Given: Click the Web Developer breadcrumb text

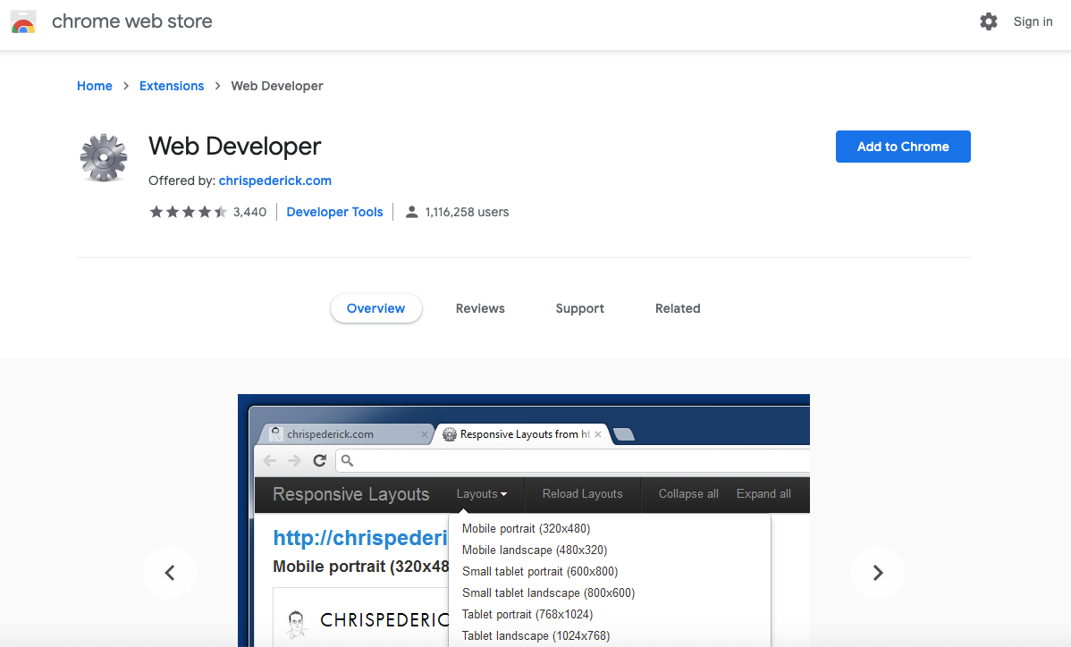Looking at the screenshot, I should pos(276,86).
